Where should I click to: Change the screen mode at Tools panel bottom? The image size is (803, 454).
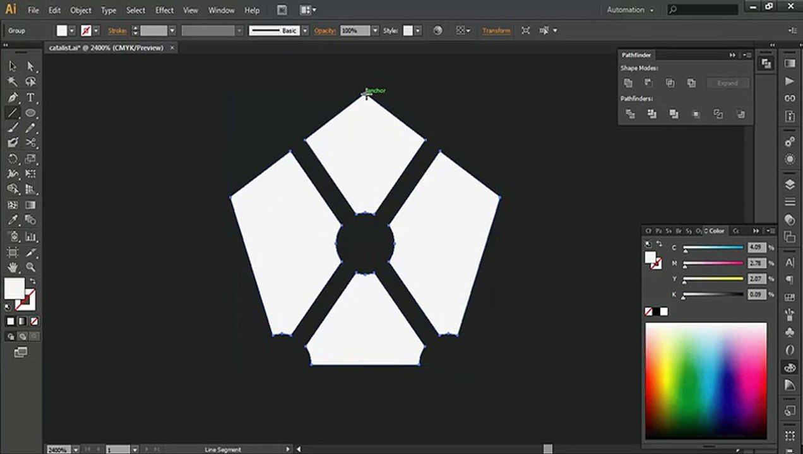[21, 352]
